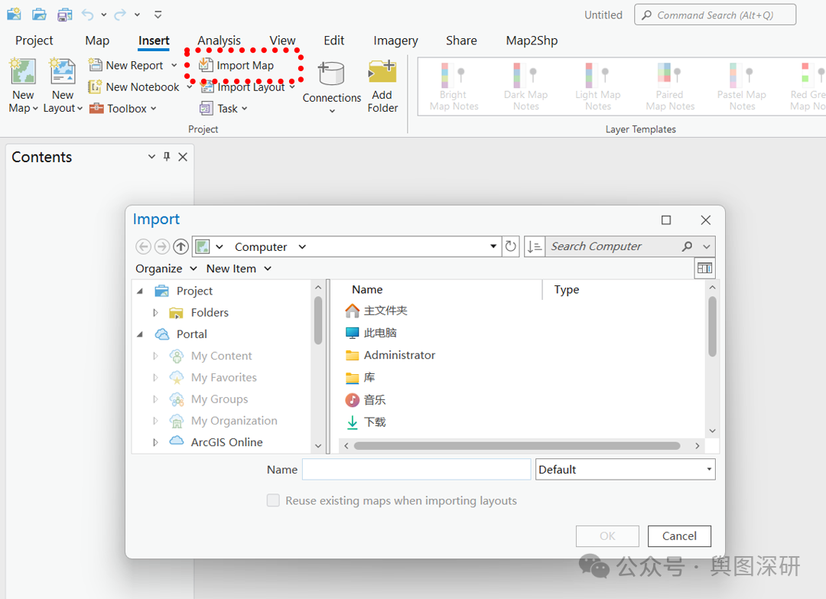Click the Up one level arrow in Import dialog

[180, 246]
